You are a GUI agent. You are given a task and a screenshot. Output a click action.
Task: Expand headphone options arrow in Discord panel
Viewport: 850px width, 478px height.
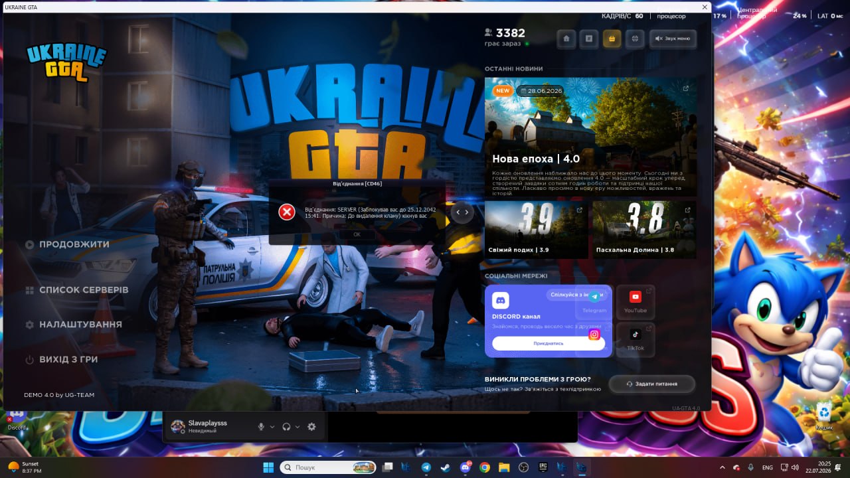click(x=297, y=427)
